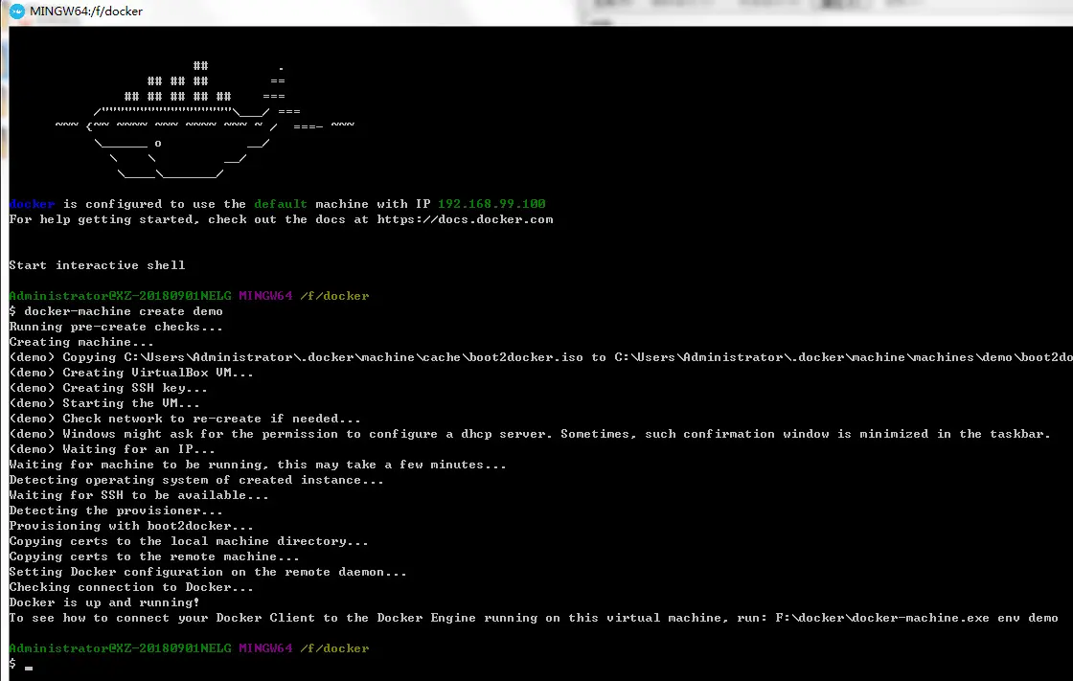
Task: Click the 'Start interactive shell' line
Action: click(97, 265)
